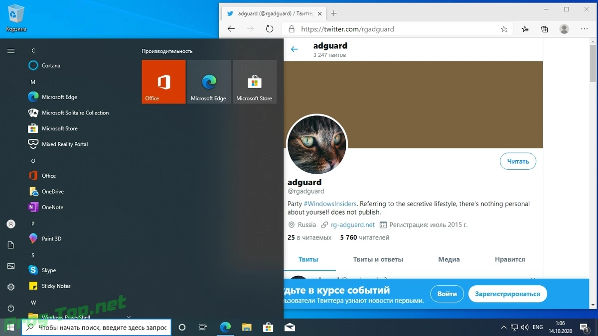
Task: Click the Windows Start button
Action: [10, 327]
